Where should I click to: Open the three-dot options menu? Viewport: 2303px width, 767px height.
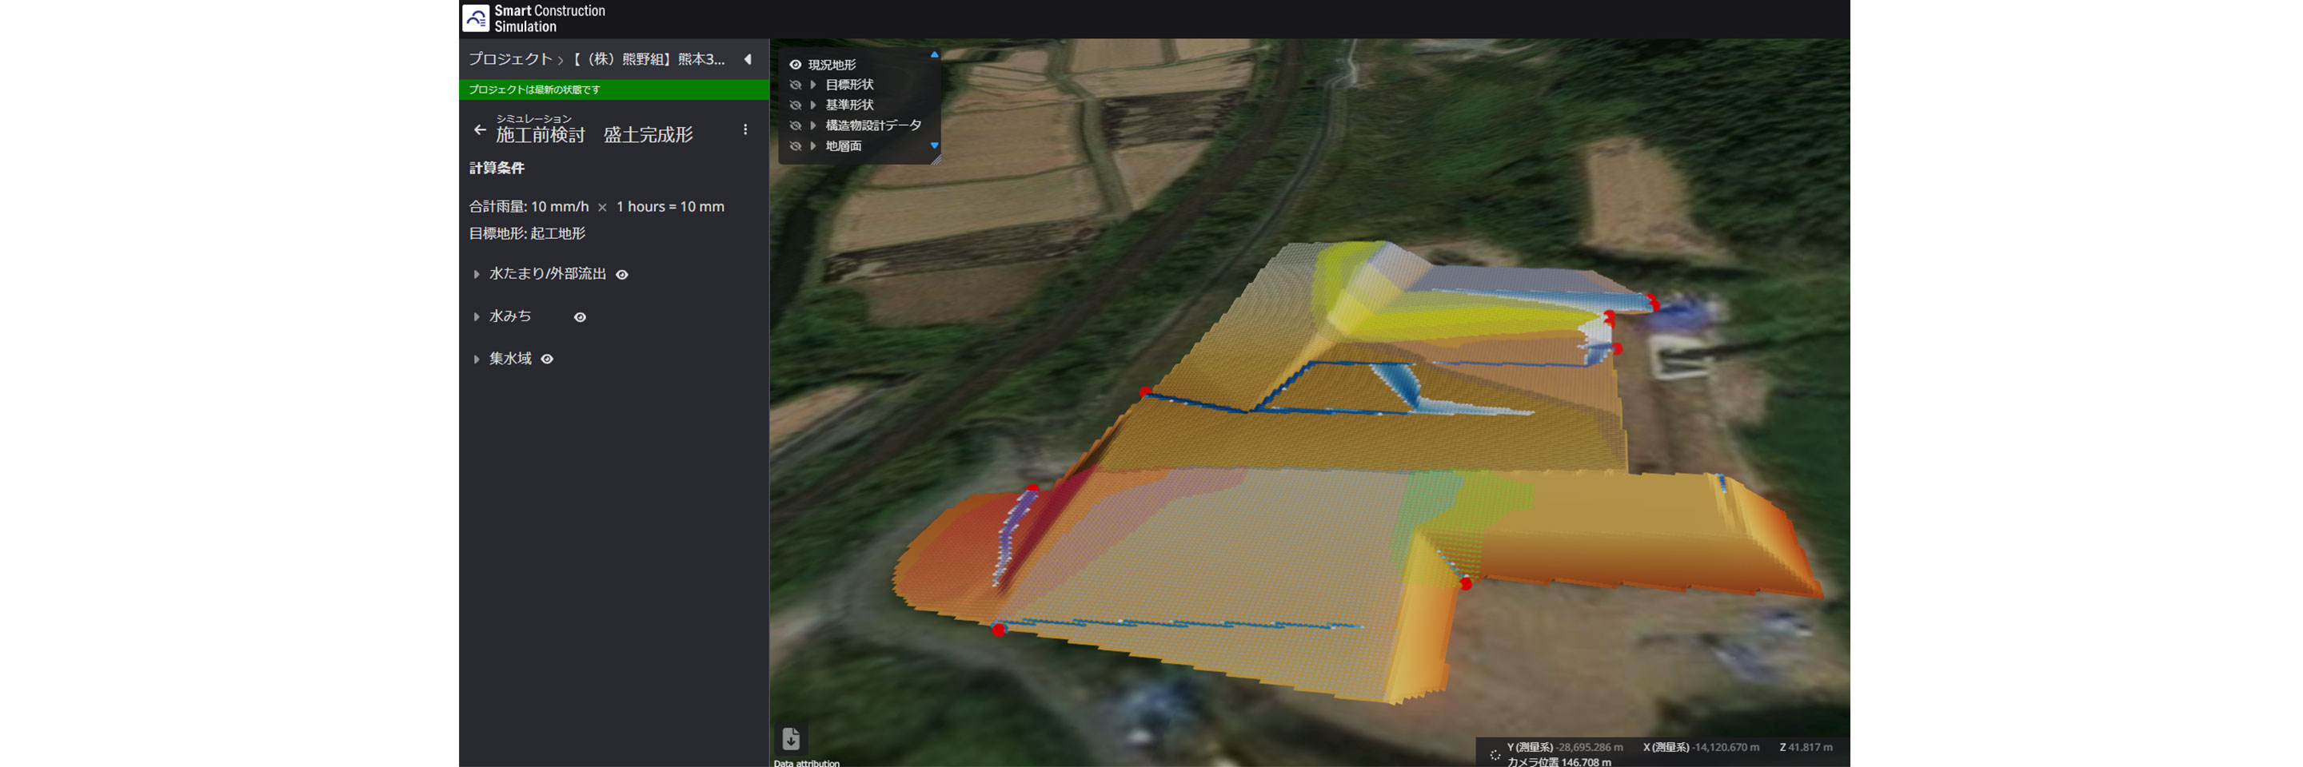pos(744,130)
